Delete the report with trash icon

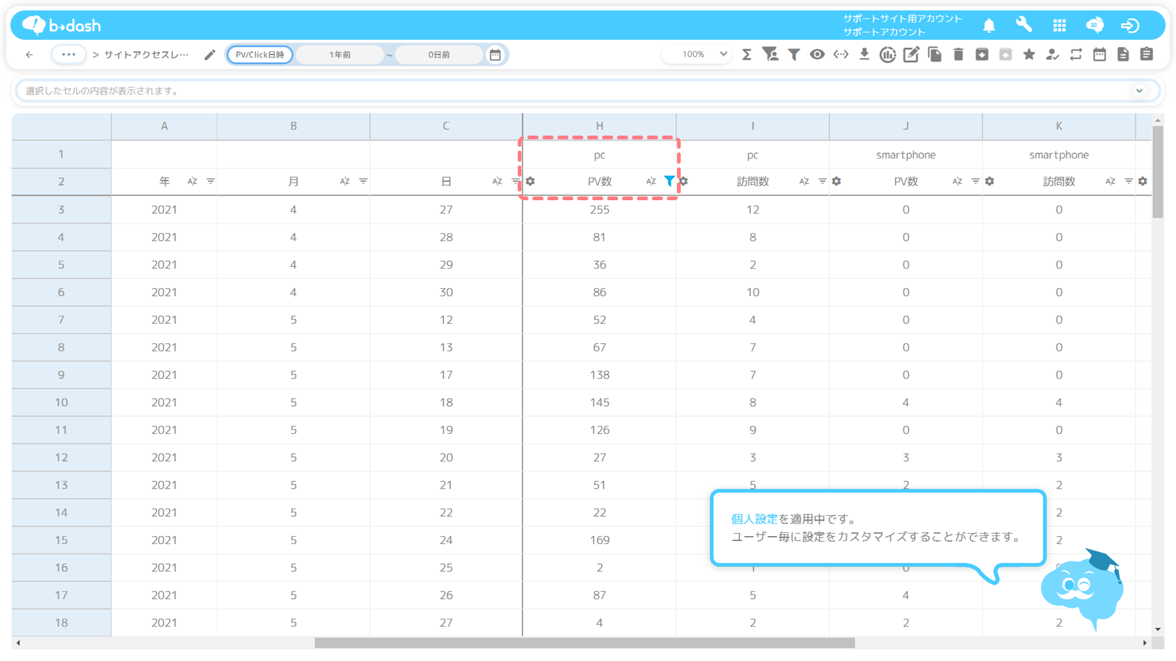pos(958,55)
